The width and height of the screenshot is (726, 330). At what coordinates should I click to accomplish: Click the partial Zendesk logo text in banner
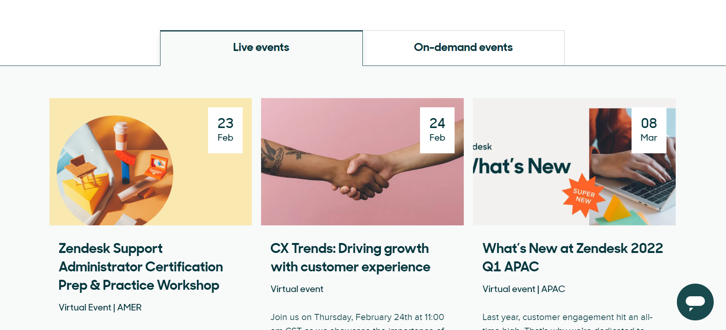tap(482, 147)
